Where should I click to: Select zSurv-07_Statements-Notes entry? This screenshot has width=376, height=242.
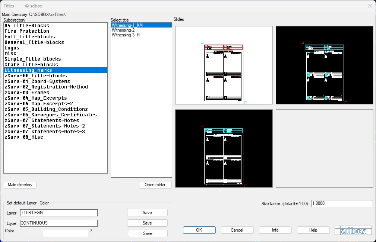point(56,120)
